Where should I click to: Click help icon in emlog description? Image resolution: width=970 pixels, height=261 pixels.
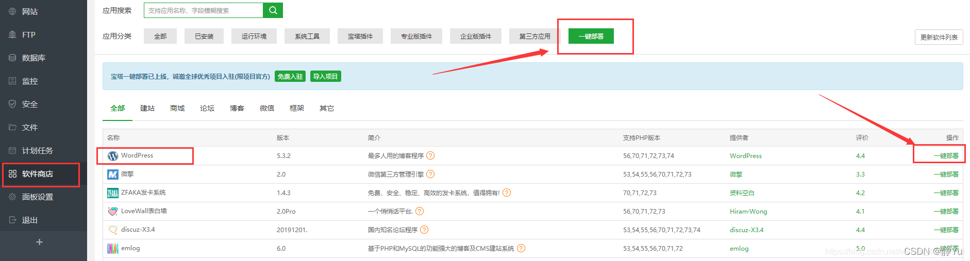coord(521,248)
